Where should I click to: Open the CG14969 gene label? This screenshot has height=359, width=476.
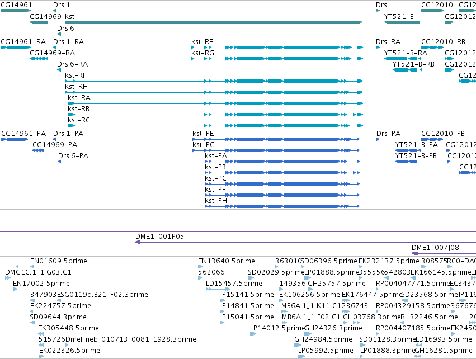click(45, 16)
